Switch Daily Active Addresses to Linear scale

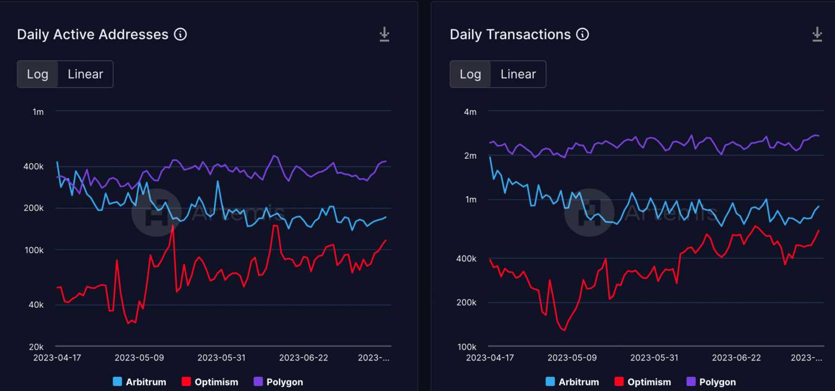point(85,74)
